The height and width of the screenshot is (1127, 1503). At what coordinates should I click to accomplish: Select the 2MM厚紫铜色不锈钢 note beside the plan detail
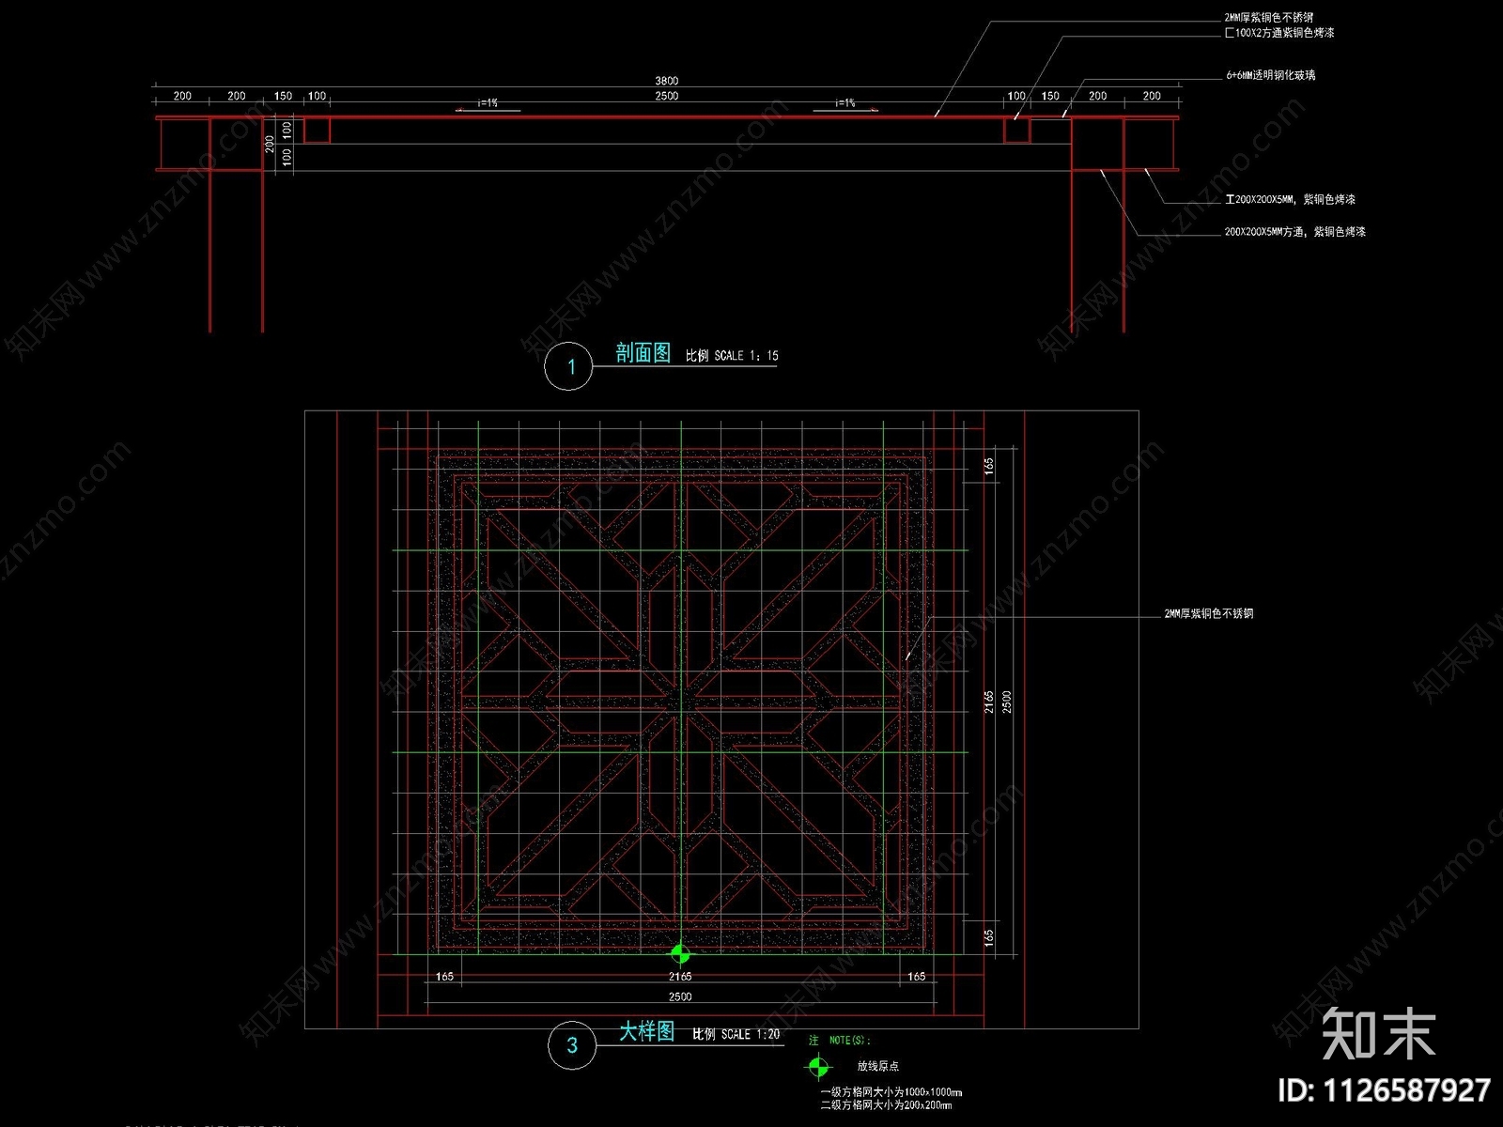(x=1209, y=613)
